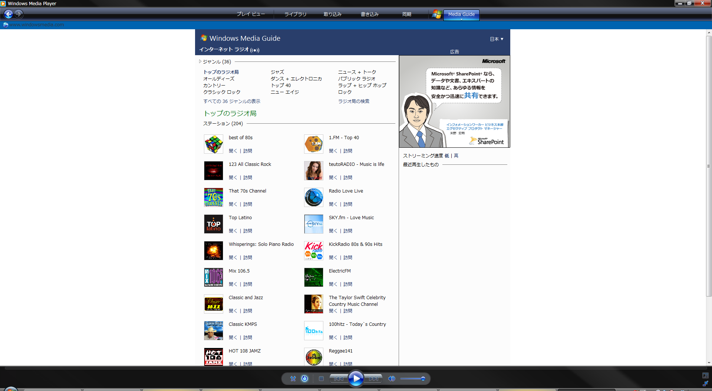
Task: Adjust the volume slider
Action: click(x=413, y=378)
